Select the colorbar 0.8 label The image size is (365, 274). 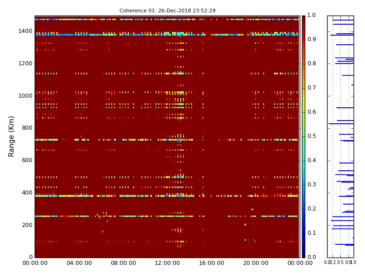click(312, 63)
